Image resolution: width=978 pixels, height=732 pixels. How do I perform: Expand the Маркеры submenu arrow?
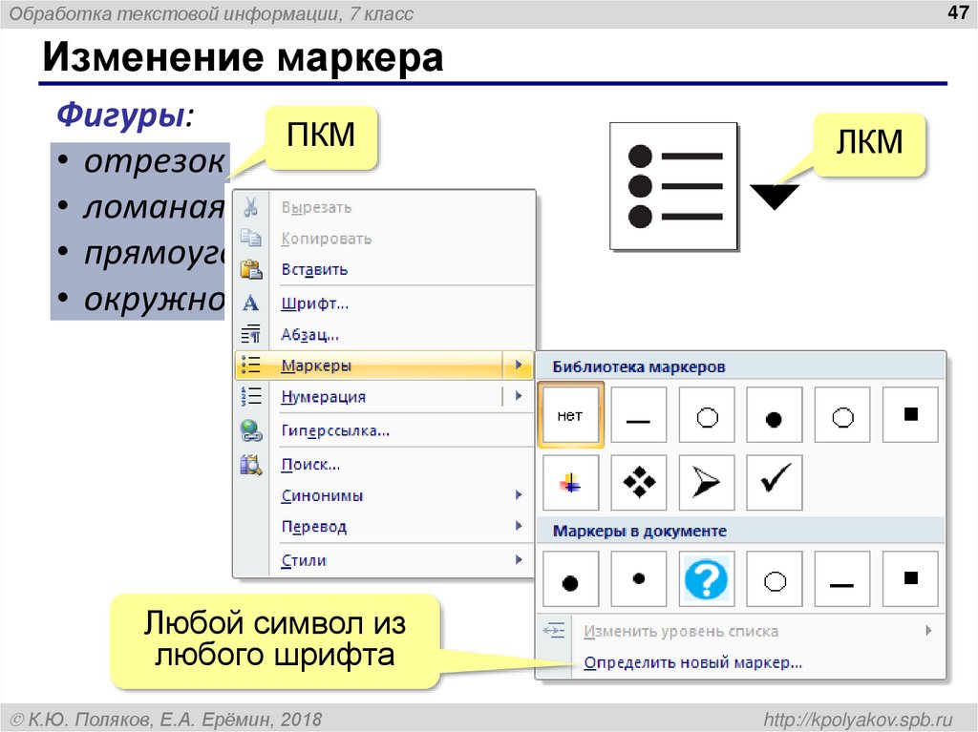(519, 365)
